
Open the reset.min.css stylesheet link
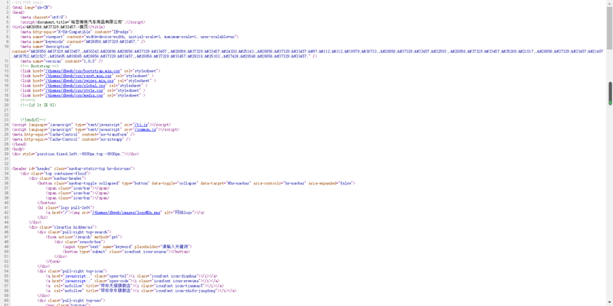point(80,76)
